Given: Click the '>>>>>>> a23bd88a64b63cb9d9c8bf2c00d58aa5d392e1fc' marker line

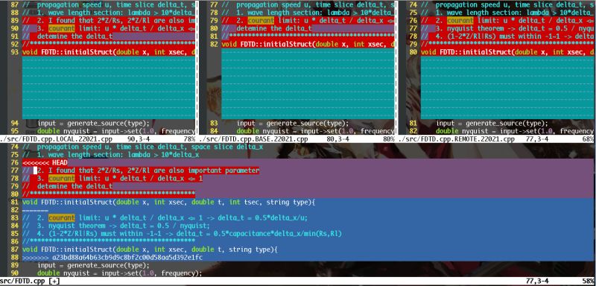Looking at the screenshot, I should (x=112, y=258).
